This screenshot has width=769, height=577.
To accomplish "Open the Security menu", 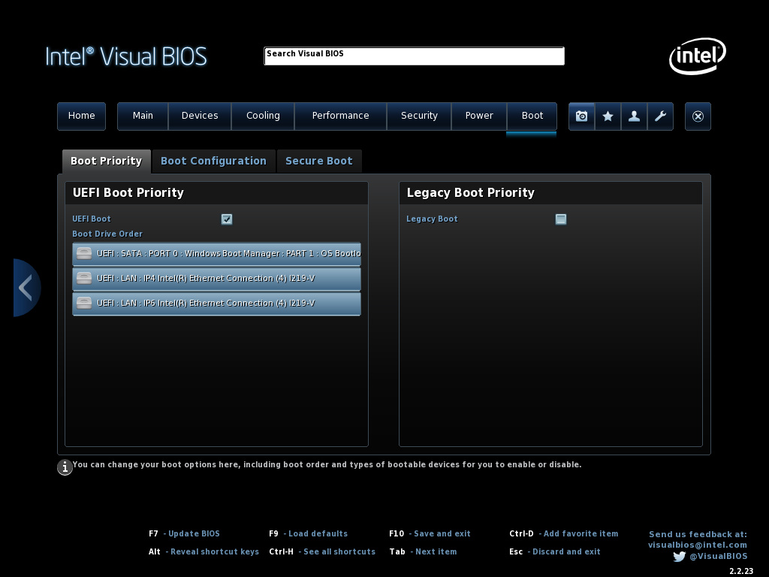I will point(419,116).
